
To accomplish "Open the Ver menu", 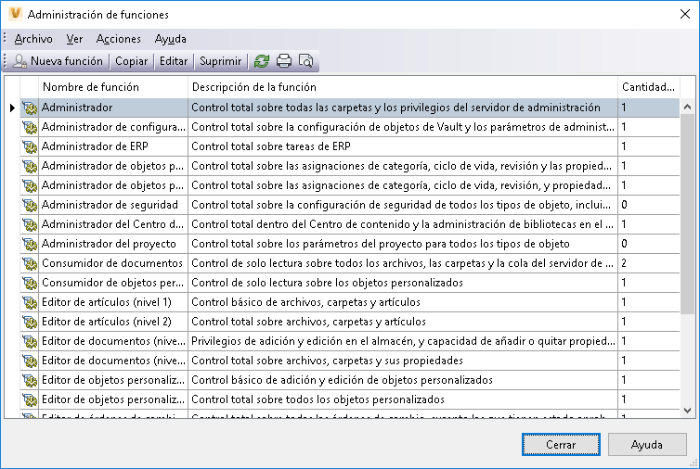I will click(x=74, y=39).
